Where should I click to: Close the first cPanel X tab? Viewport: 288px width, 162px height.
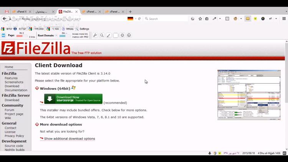(30, 12)
